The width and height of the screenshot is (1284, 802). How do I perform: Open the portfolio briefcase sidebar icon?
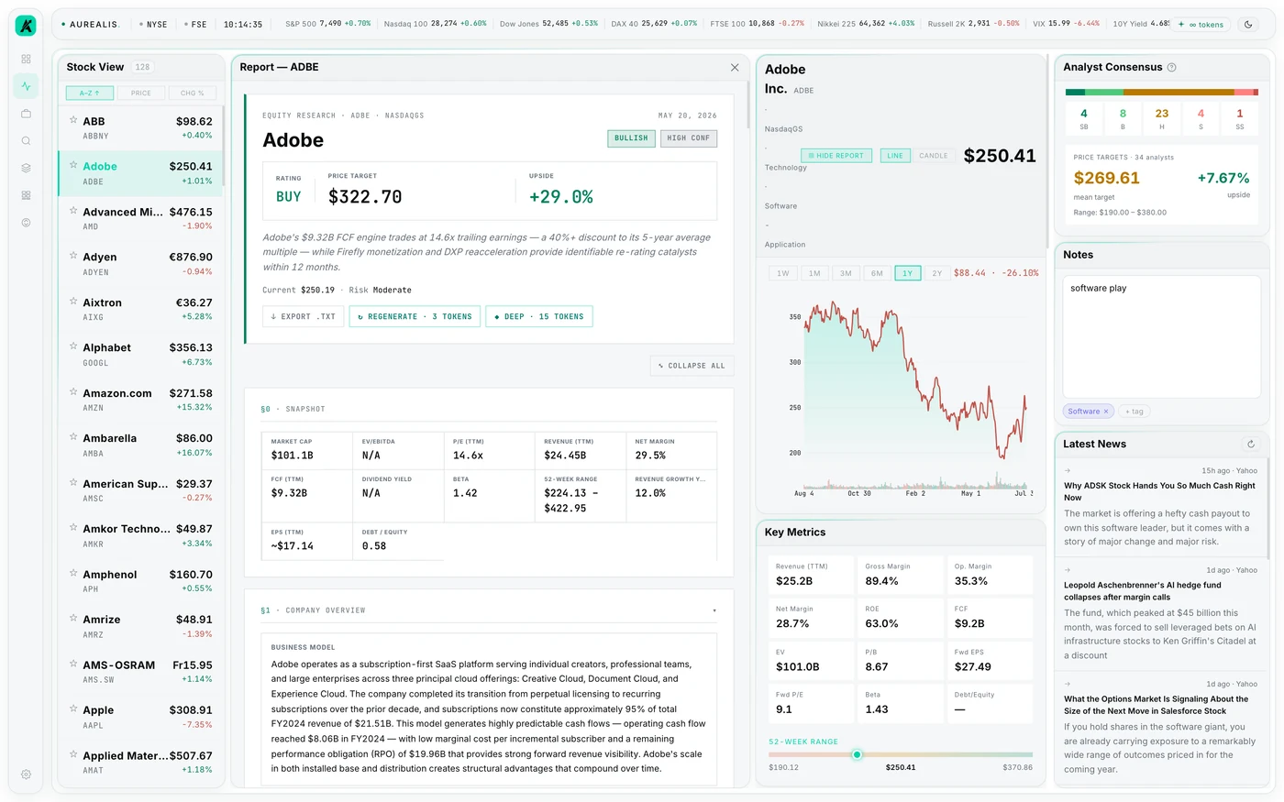tap(26, 114)
